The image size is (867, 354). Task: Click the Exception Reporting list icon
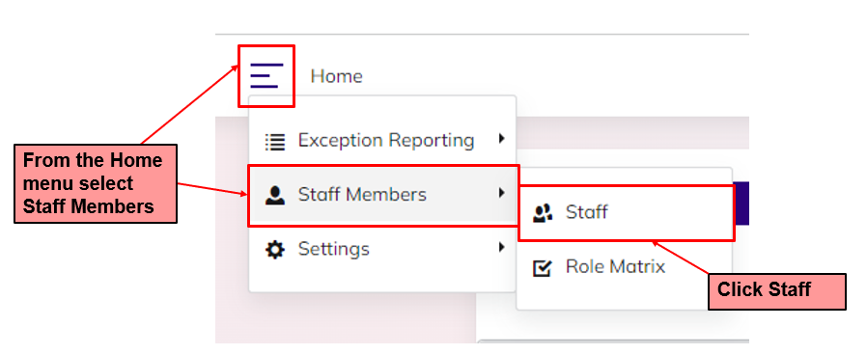275,142
